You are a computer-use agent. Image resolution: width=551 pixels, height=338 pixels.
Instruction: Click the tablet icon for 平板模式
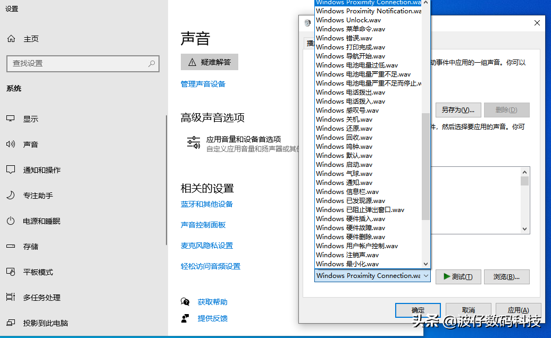click(x=11, y=272)
